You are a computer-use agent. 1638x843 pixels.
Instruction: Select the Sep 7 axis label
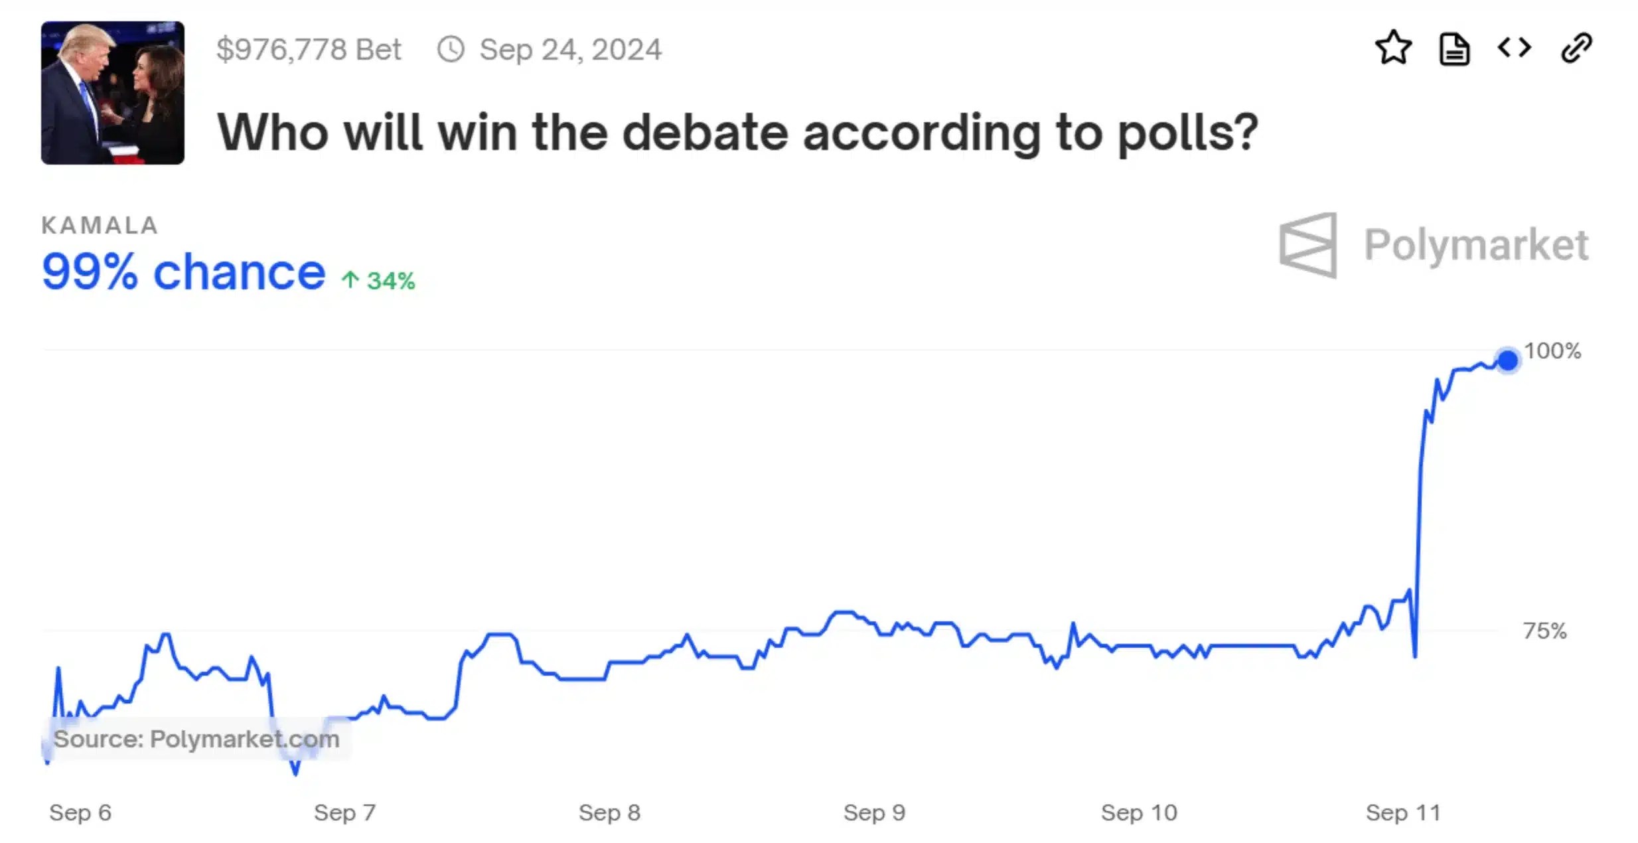pos(344,812)
